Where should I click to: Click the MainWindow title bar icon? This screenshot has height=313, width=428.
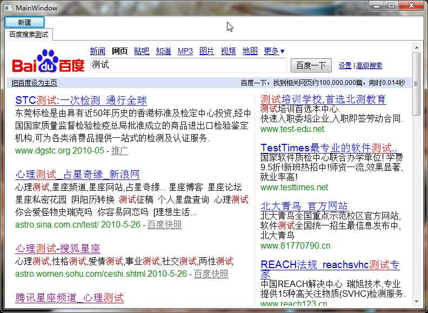coord(9,8)
